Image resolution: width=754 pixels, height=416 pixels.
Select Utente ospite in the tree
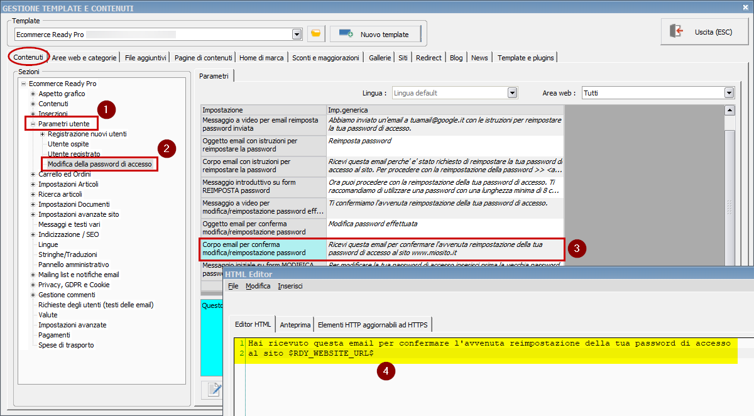68,144
